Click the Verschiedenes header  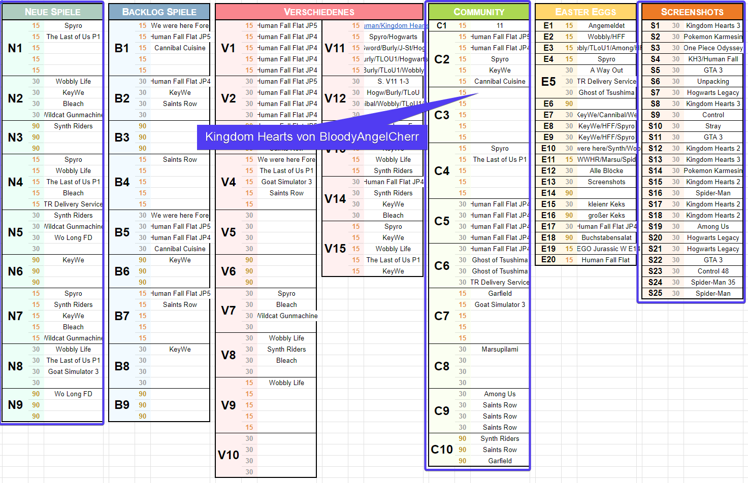tap(319, 12)
